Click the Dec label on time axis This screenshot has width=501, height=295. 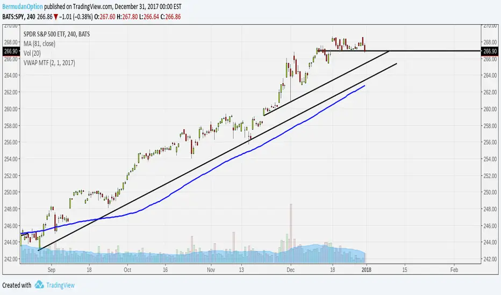tap(290, 270)
